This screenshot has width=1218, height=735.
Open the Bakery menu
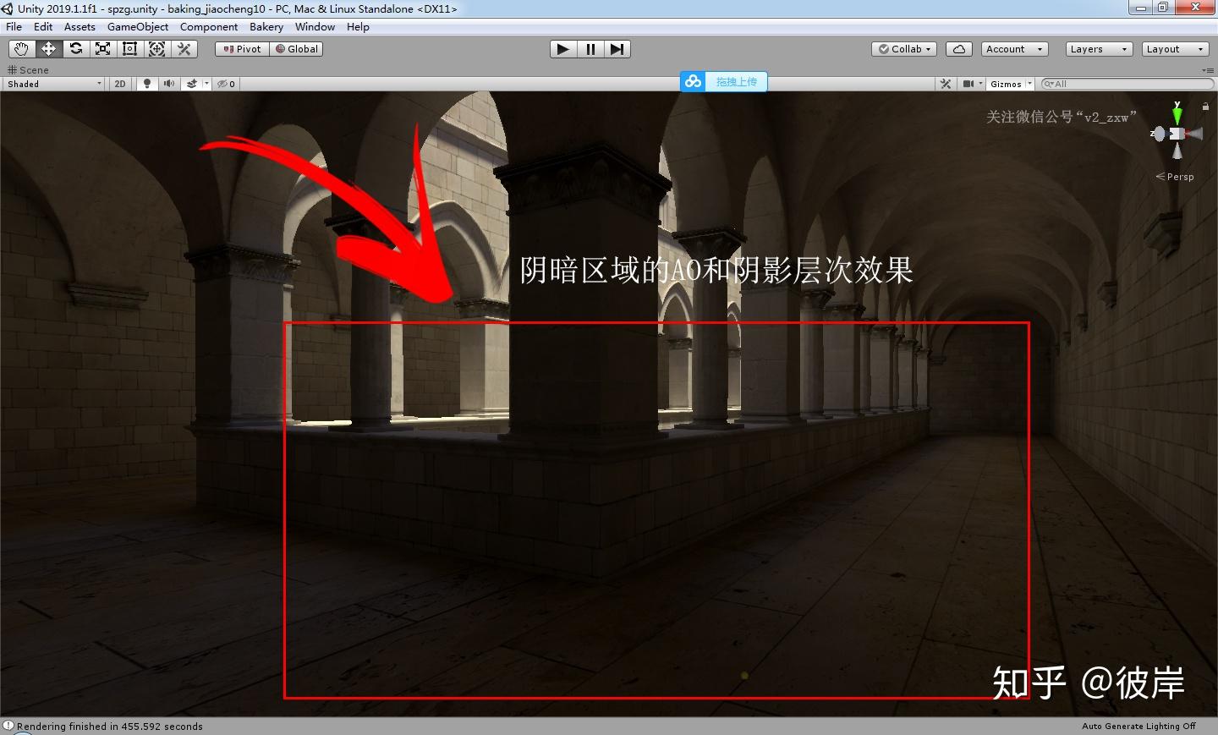[x=266, y=27]
